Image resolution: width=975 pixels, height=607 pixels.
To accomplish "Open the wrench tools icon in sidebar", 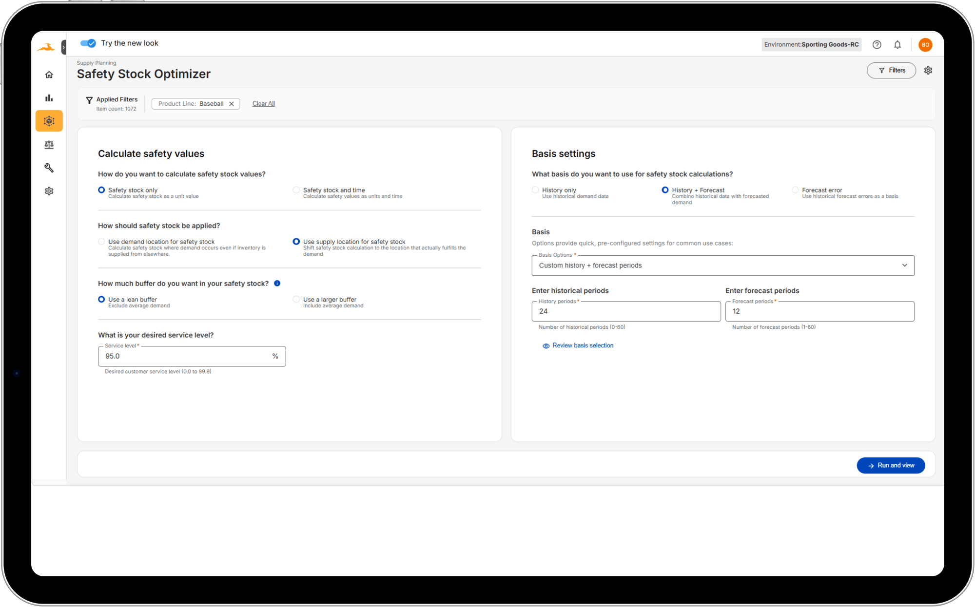I will (x=49, y=168).
